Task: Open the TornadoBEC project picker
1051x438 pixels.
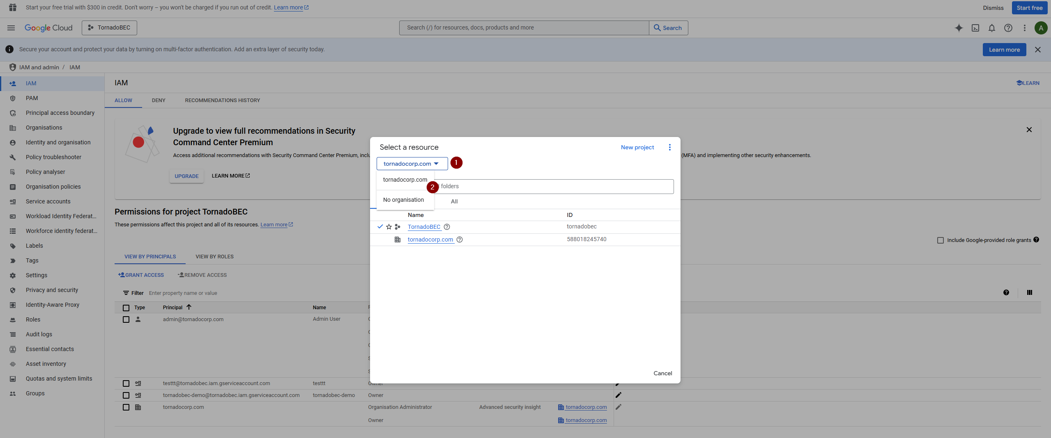Action: coord(109,28)
